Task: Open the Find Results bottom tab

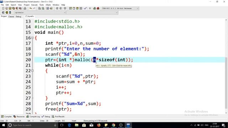Action: point(58,117)
